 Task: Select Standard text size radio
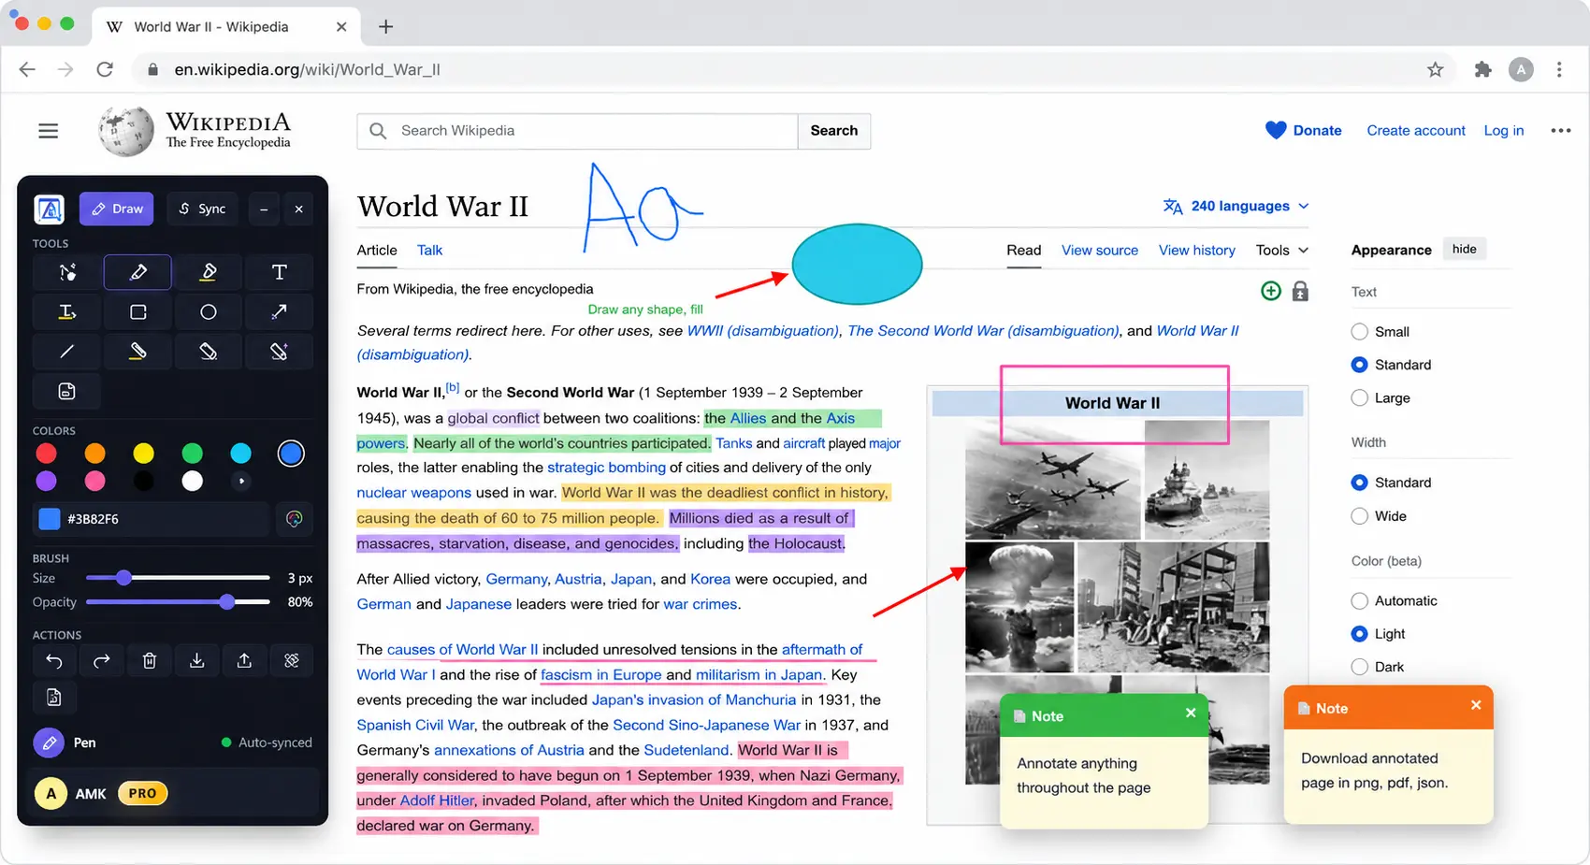pyautogui.click(x=1360, y=365)
